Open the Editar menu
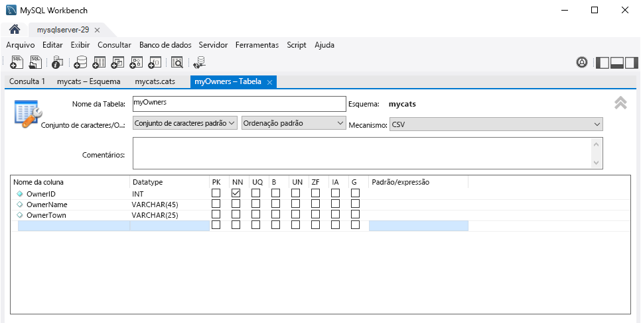 (x=52, y=45)
